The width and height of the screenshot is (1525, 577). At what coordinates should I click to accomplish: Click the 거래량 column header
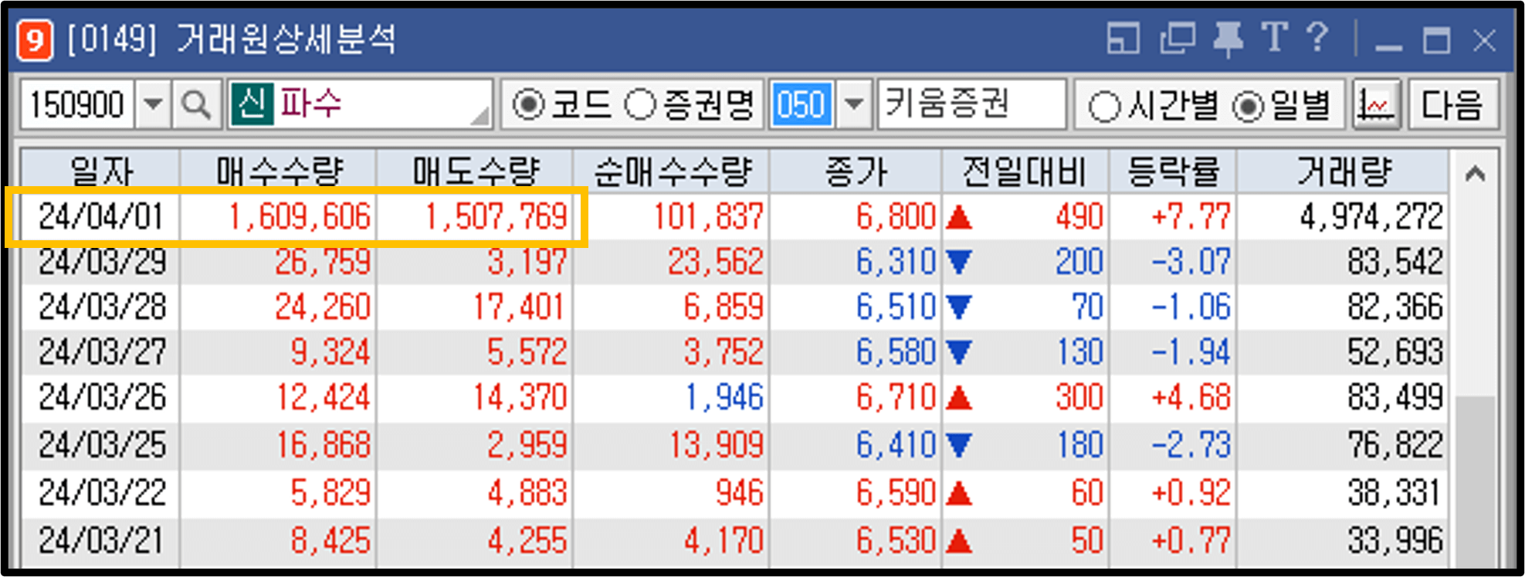(x=1343, y=171)
